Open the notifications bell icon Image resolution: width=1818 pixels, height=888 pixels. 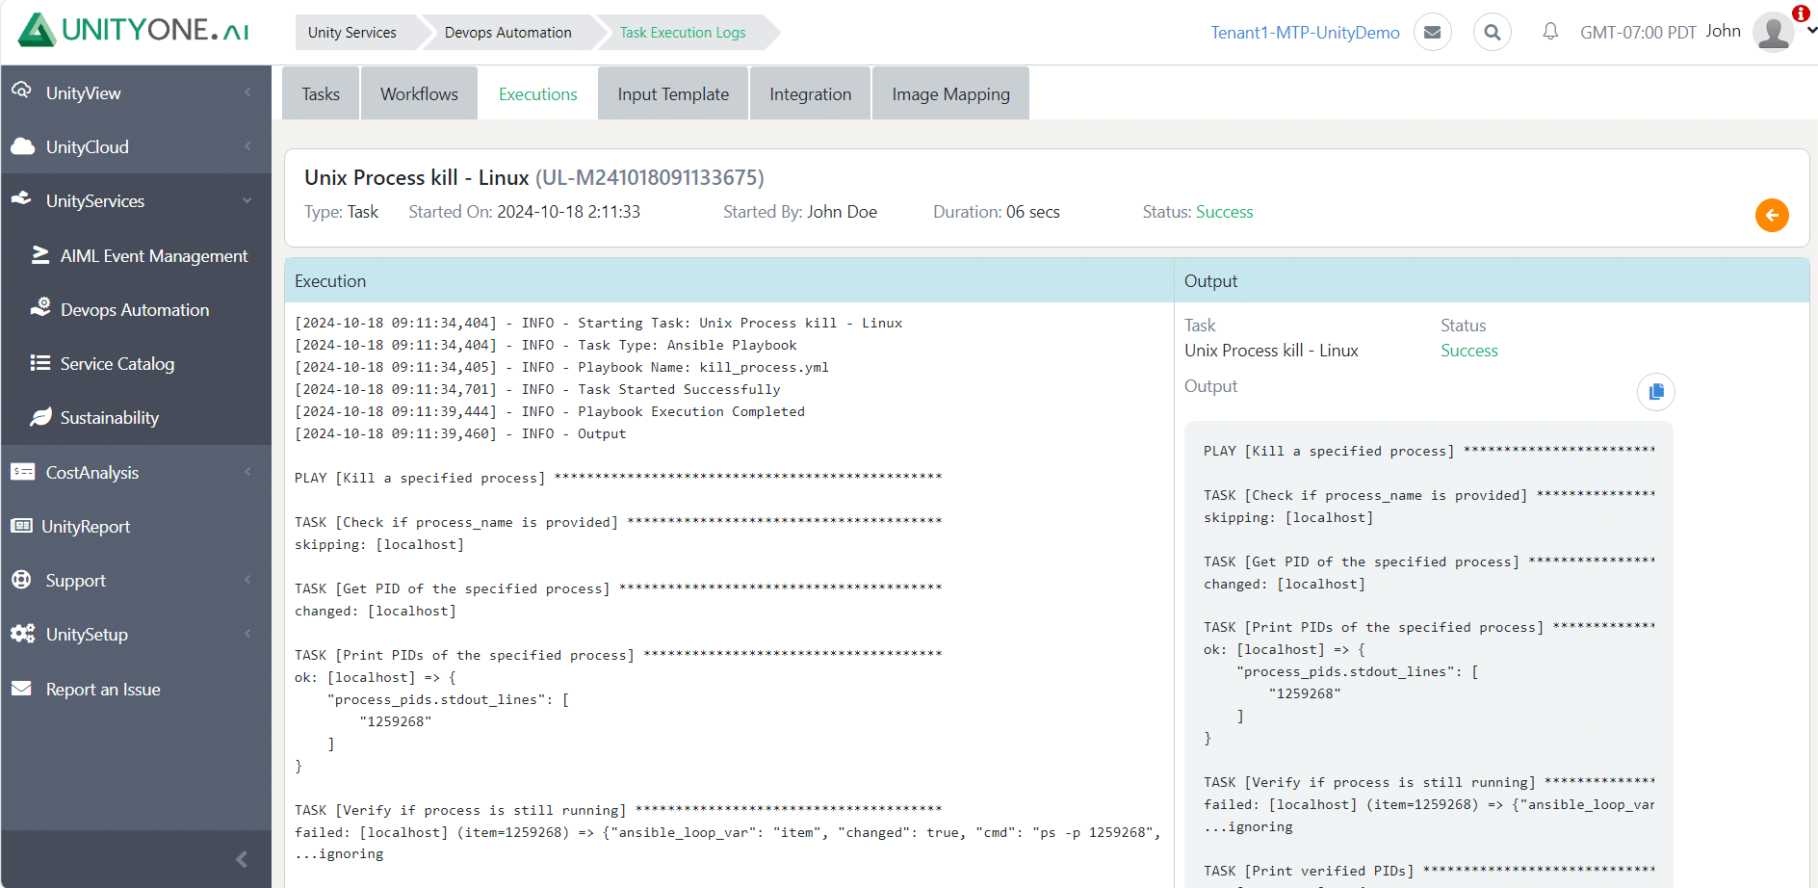click(1550, 31)
